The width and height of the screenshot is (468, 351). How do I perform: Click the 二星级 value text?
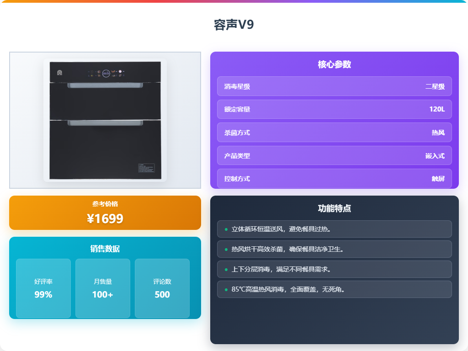click(x=435, y=86)
